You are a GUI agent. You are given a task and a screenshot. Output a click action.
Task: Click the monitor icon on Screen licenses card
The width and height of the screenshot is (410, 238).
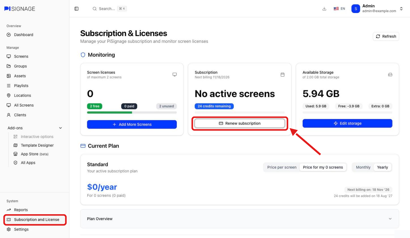pyautogui.click(x=175, y=75)
